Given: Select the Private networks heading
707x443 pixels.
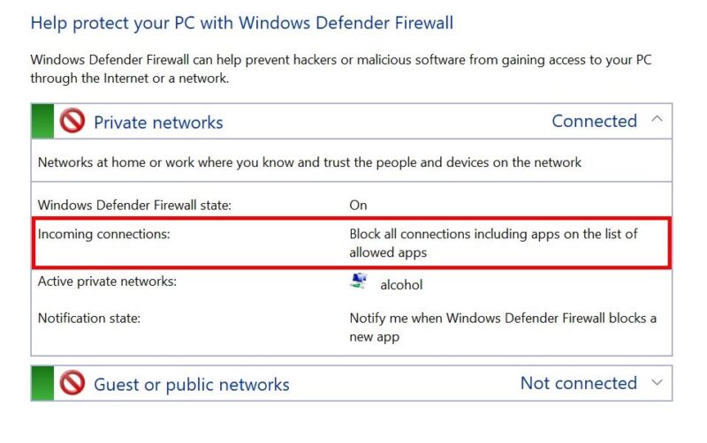Looking at the screenshot, I should point(158,122).
